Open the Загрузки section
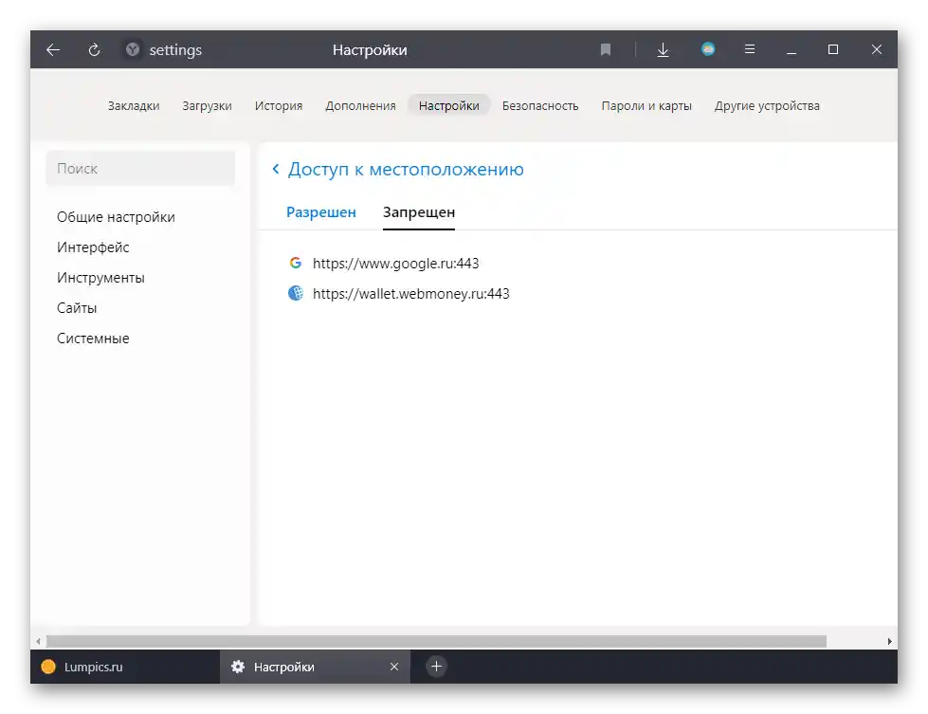 point(208,106)
